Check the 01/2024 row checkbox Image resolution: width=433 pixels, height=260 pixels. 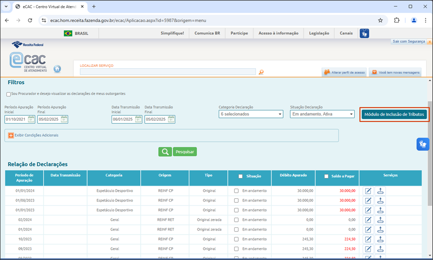pyautogui.click(x=237, y=230)
